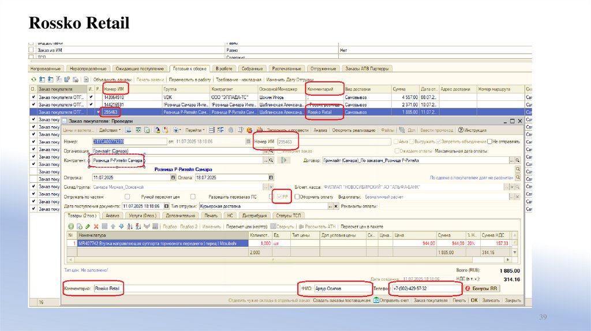
Task: Click the red X delete row icon in the goods table
Action: click(x=96, y=226)
